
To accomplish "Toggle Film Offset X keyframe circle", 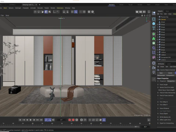I will click(158, 102).
